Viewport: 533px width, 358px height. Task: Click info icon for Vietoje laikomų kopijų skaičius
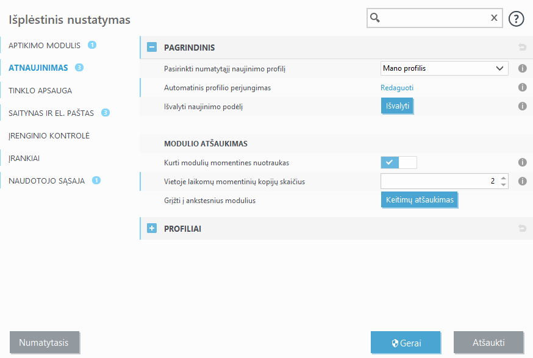click(x=522, y=181)
